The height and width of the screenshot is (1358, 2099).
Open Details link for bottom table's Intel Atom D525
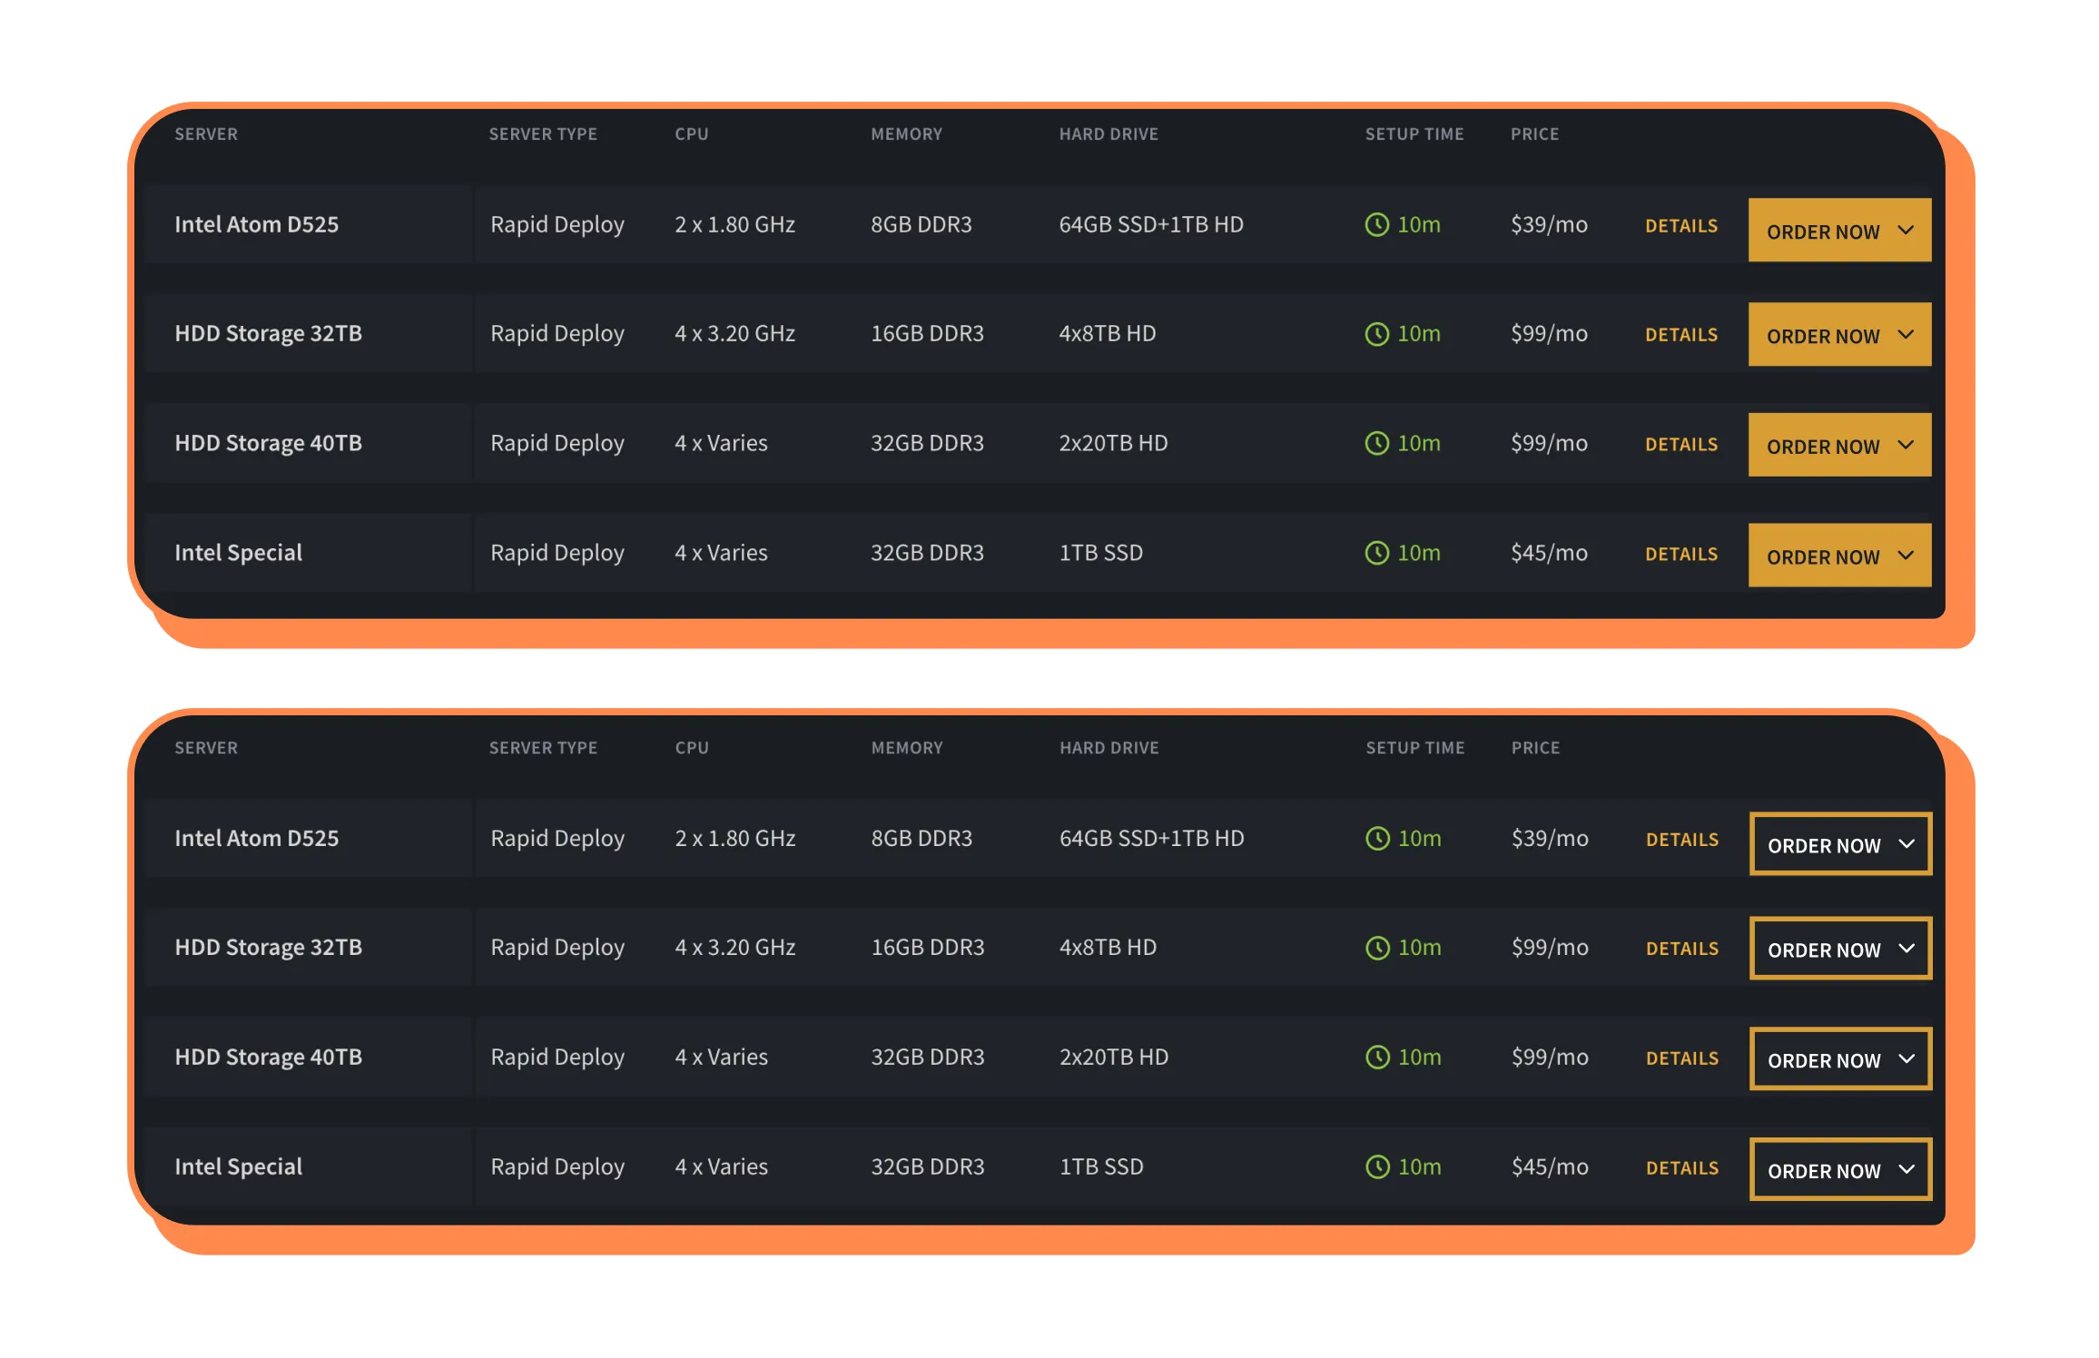coord(1681,840)
